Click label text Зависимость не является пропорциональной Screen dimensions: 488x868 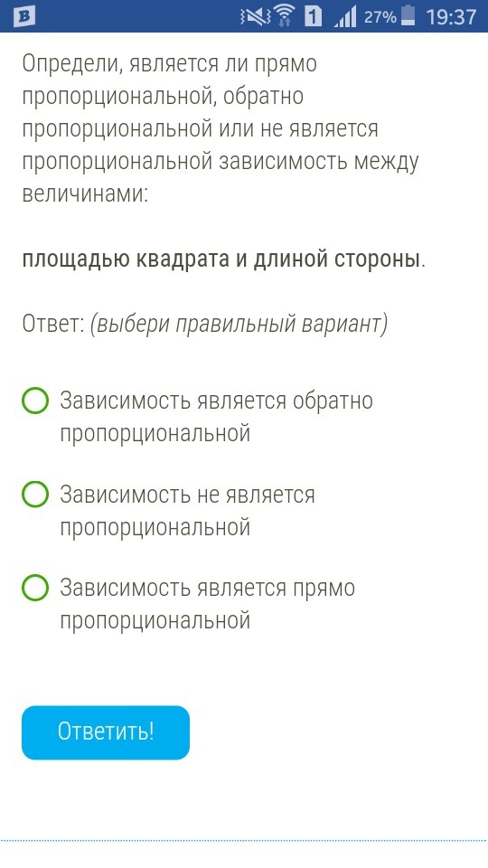(187, 510)
